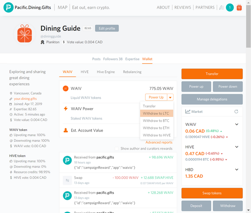
Task: Open pacific.gifts avatar on 98.696 WAIV row
Action: pos(67,160)
